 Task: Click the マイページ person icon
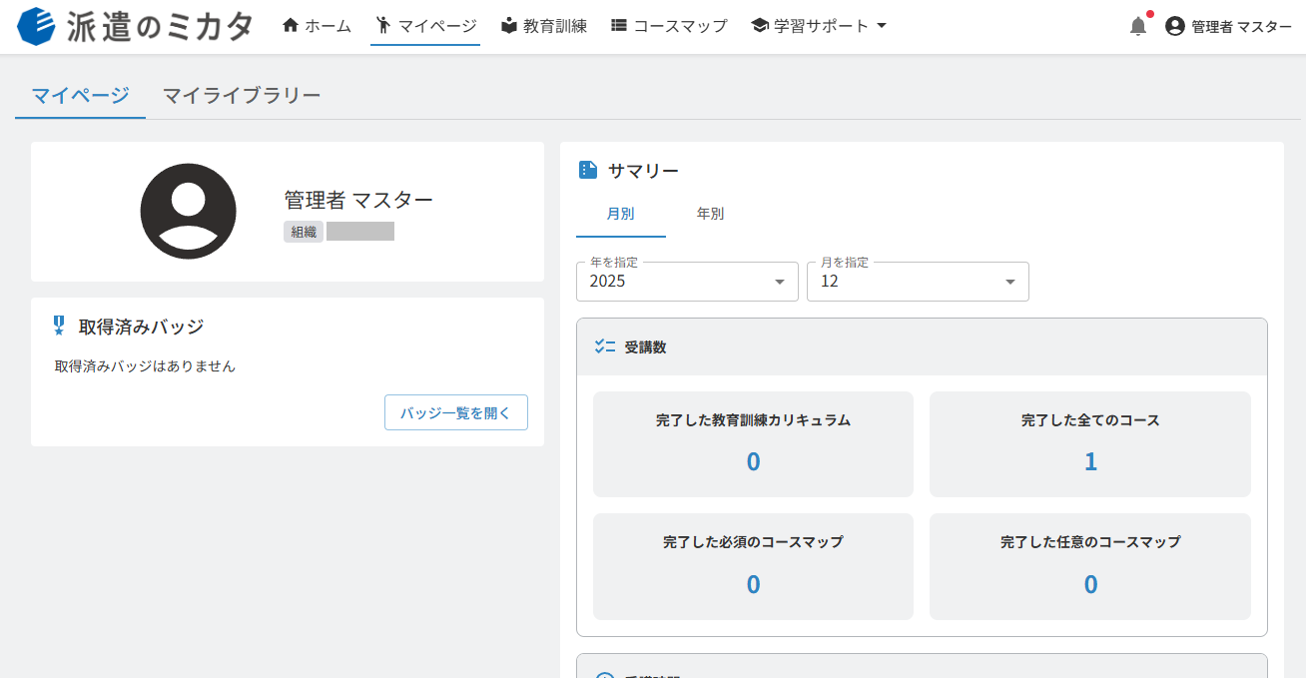point(383,26)
